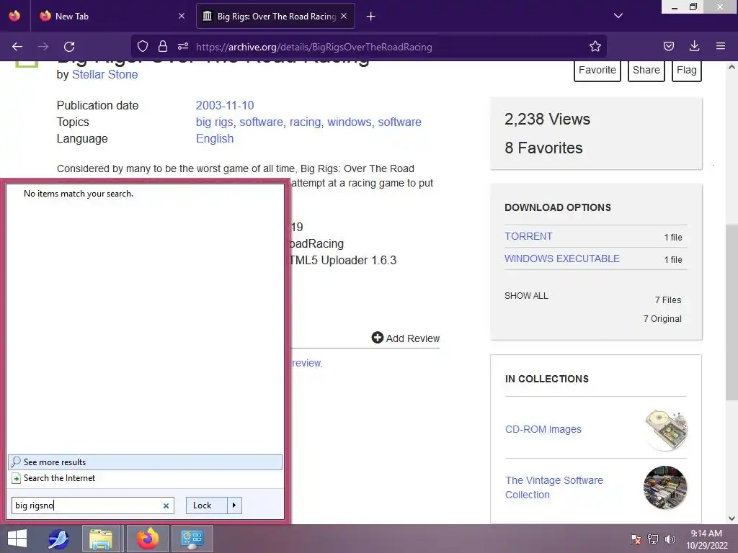738x553 pixels.
Task: Bookmark this page with the star icon
Action: tap(595, 46)
